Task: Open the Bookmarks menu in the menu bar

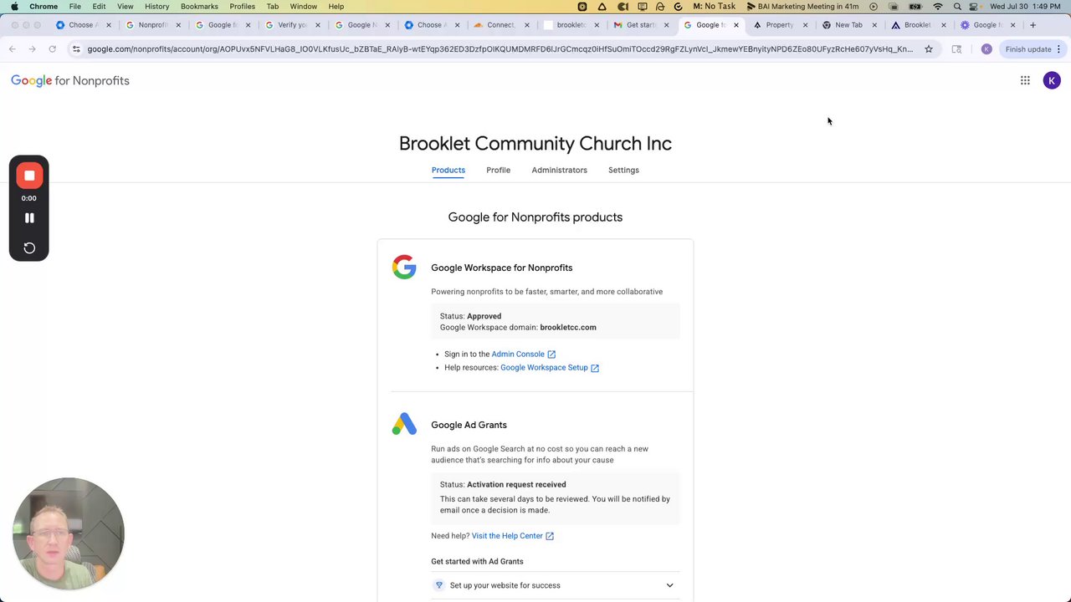Action: (x=199, y=7)
